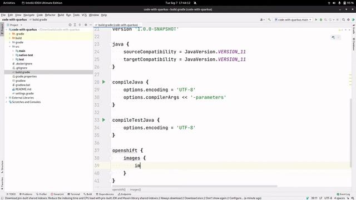The image size is (356, 200).
Task: Open the VCS menu
Action: (84, 15)
